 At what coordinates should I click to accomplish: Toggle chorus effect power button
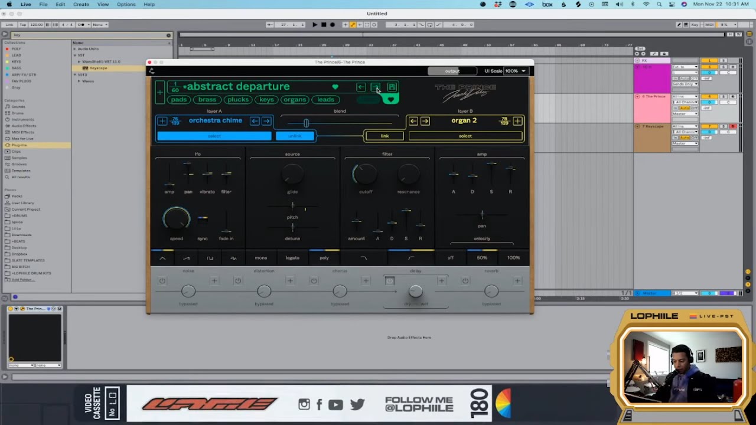314,281
